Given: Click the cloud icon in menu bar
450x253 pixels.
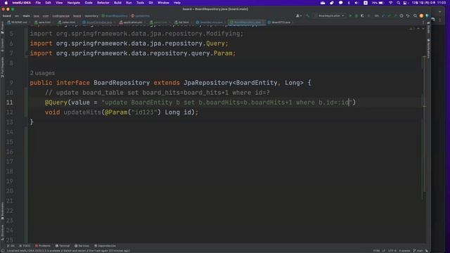Looking at the screenshot, I should [x=323, y=3].
